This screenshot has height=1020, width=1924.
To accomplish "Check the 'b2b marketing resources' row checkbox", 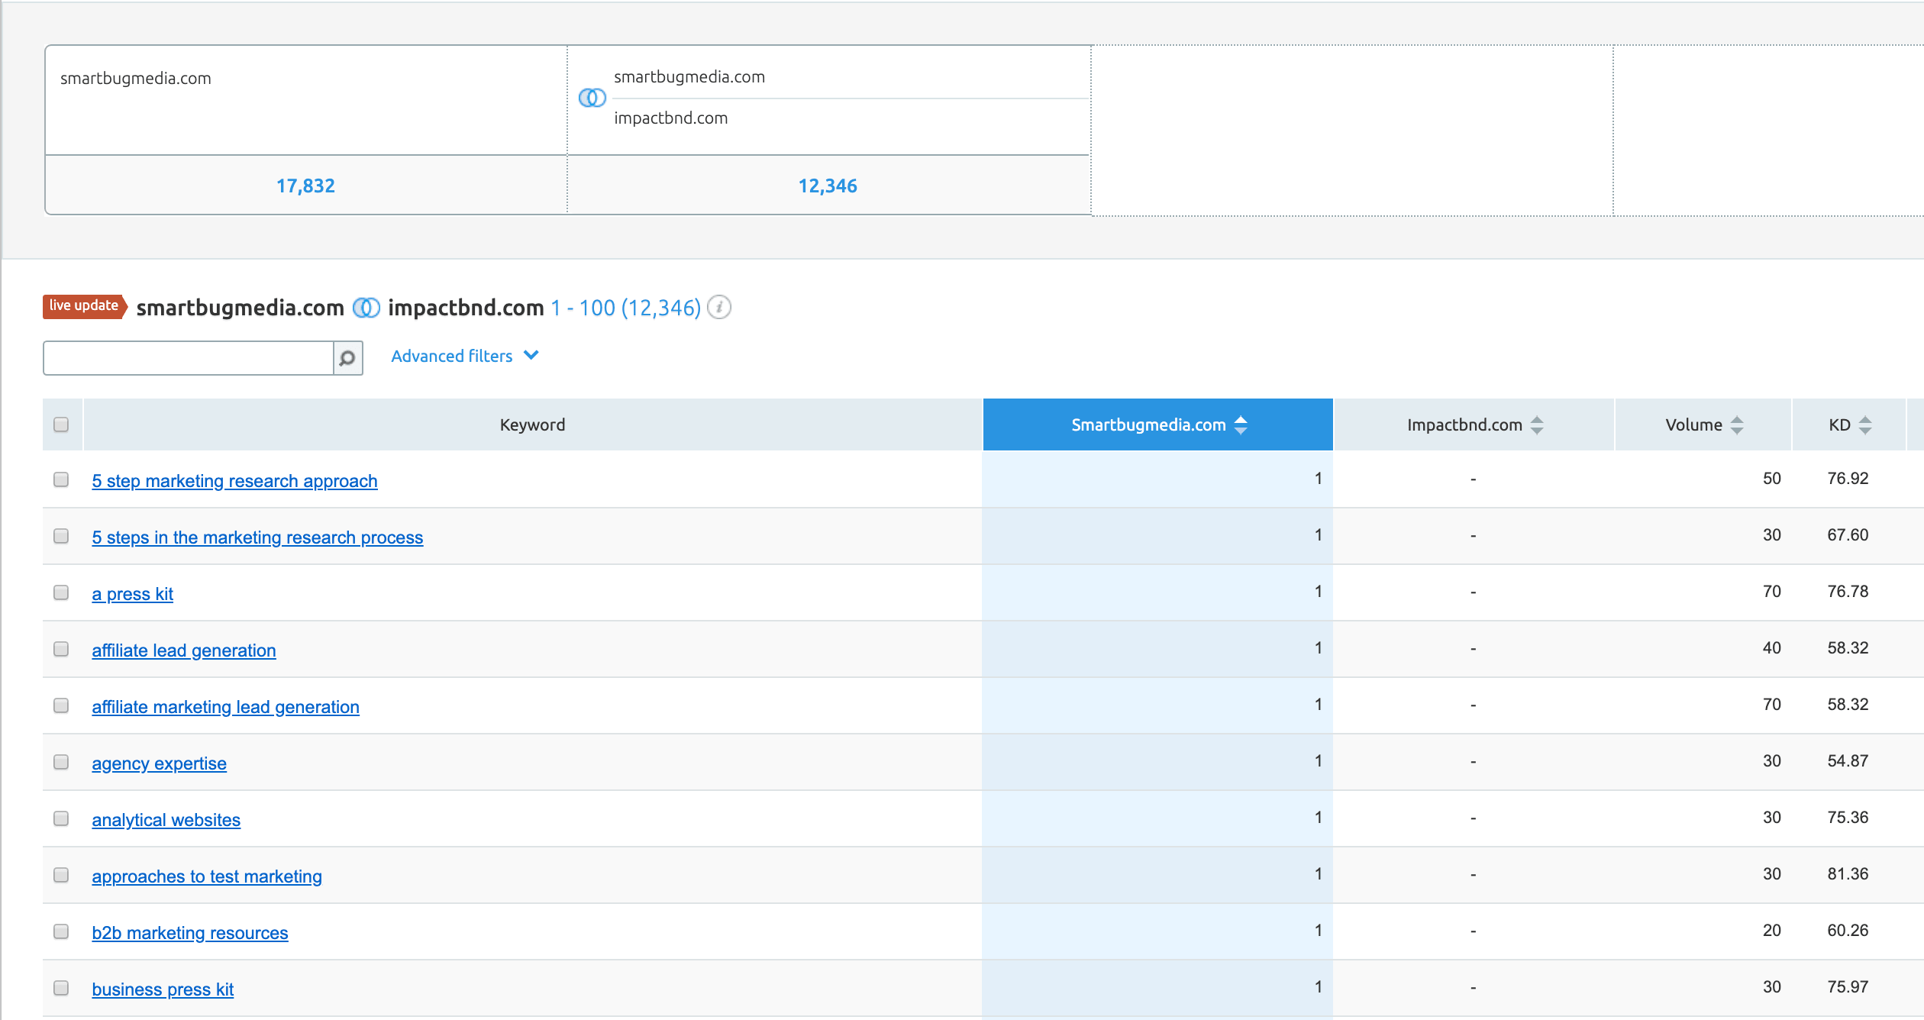I will click(x=61, y=931).
